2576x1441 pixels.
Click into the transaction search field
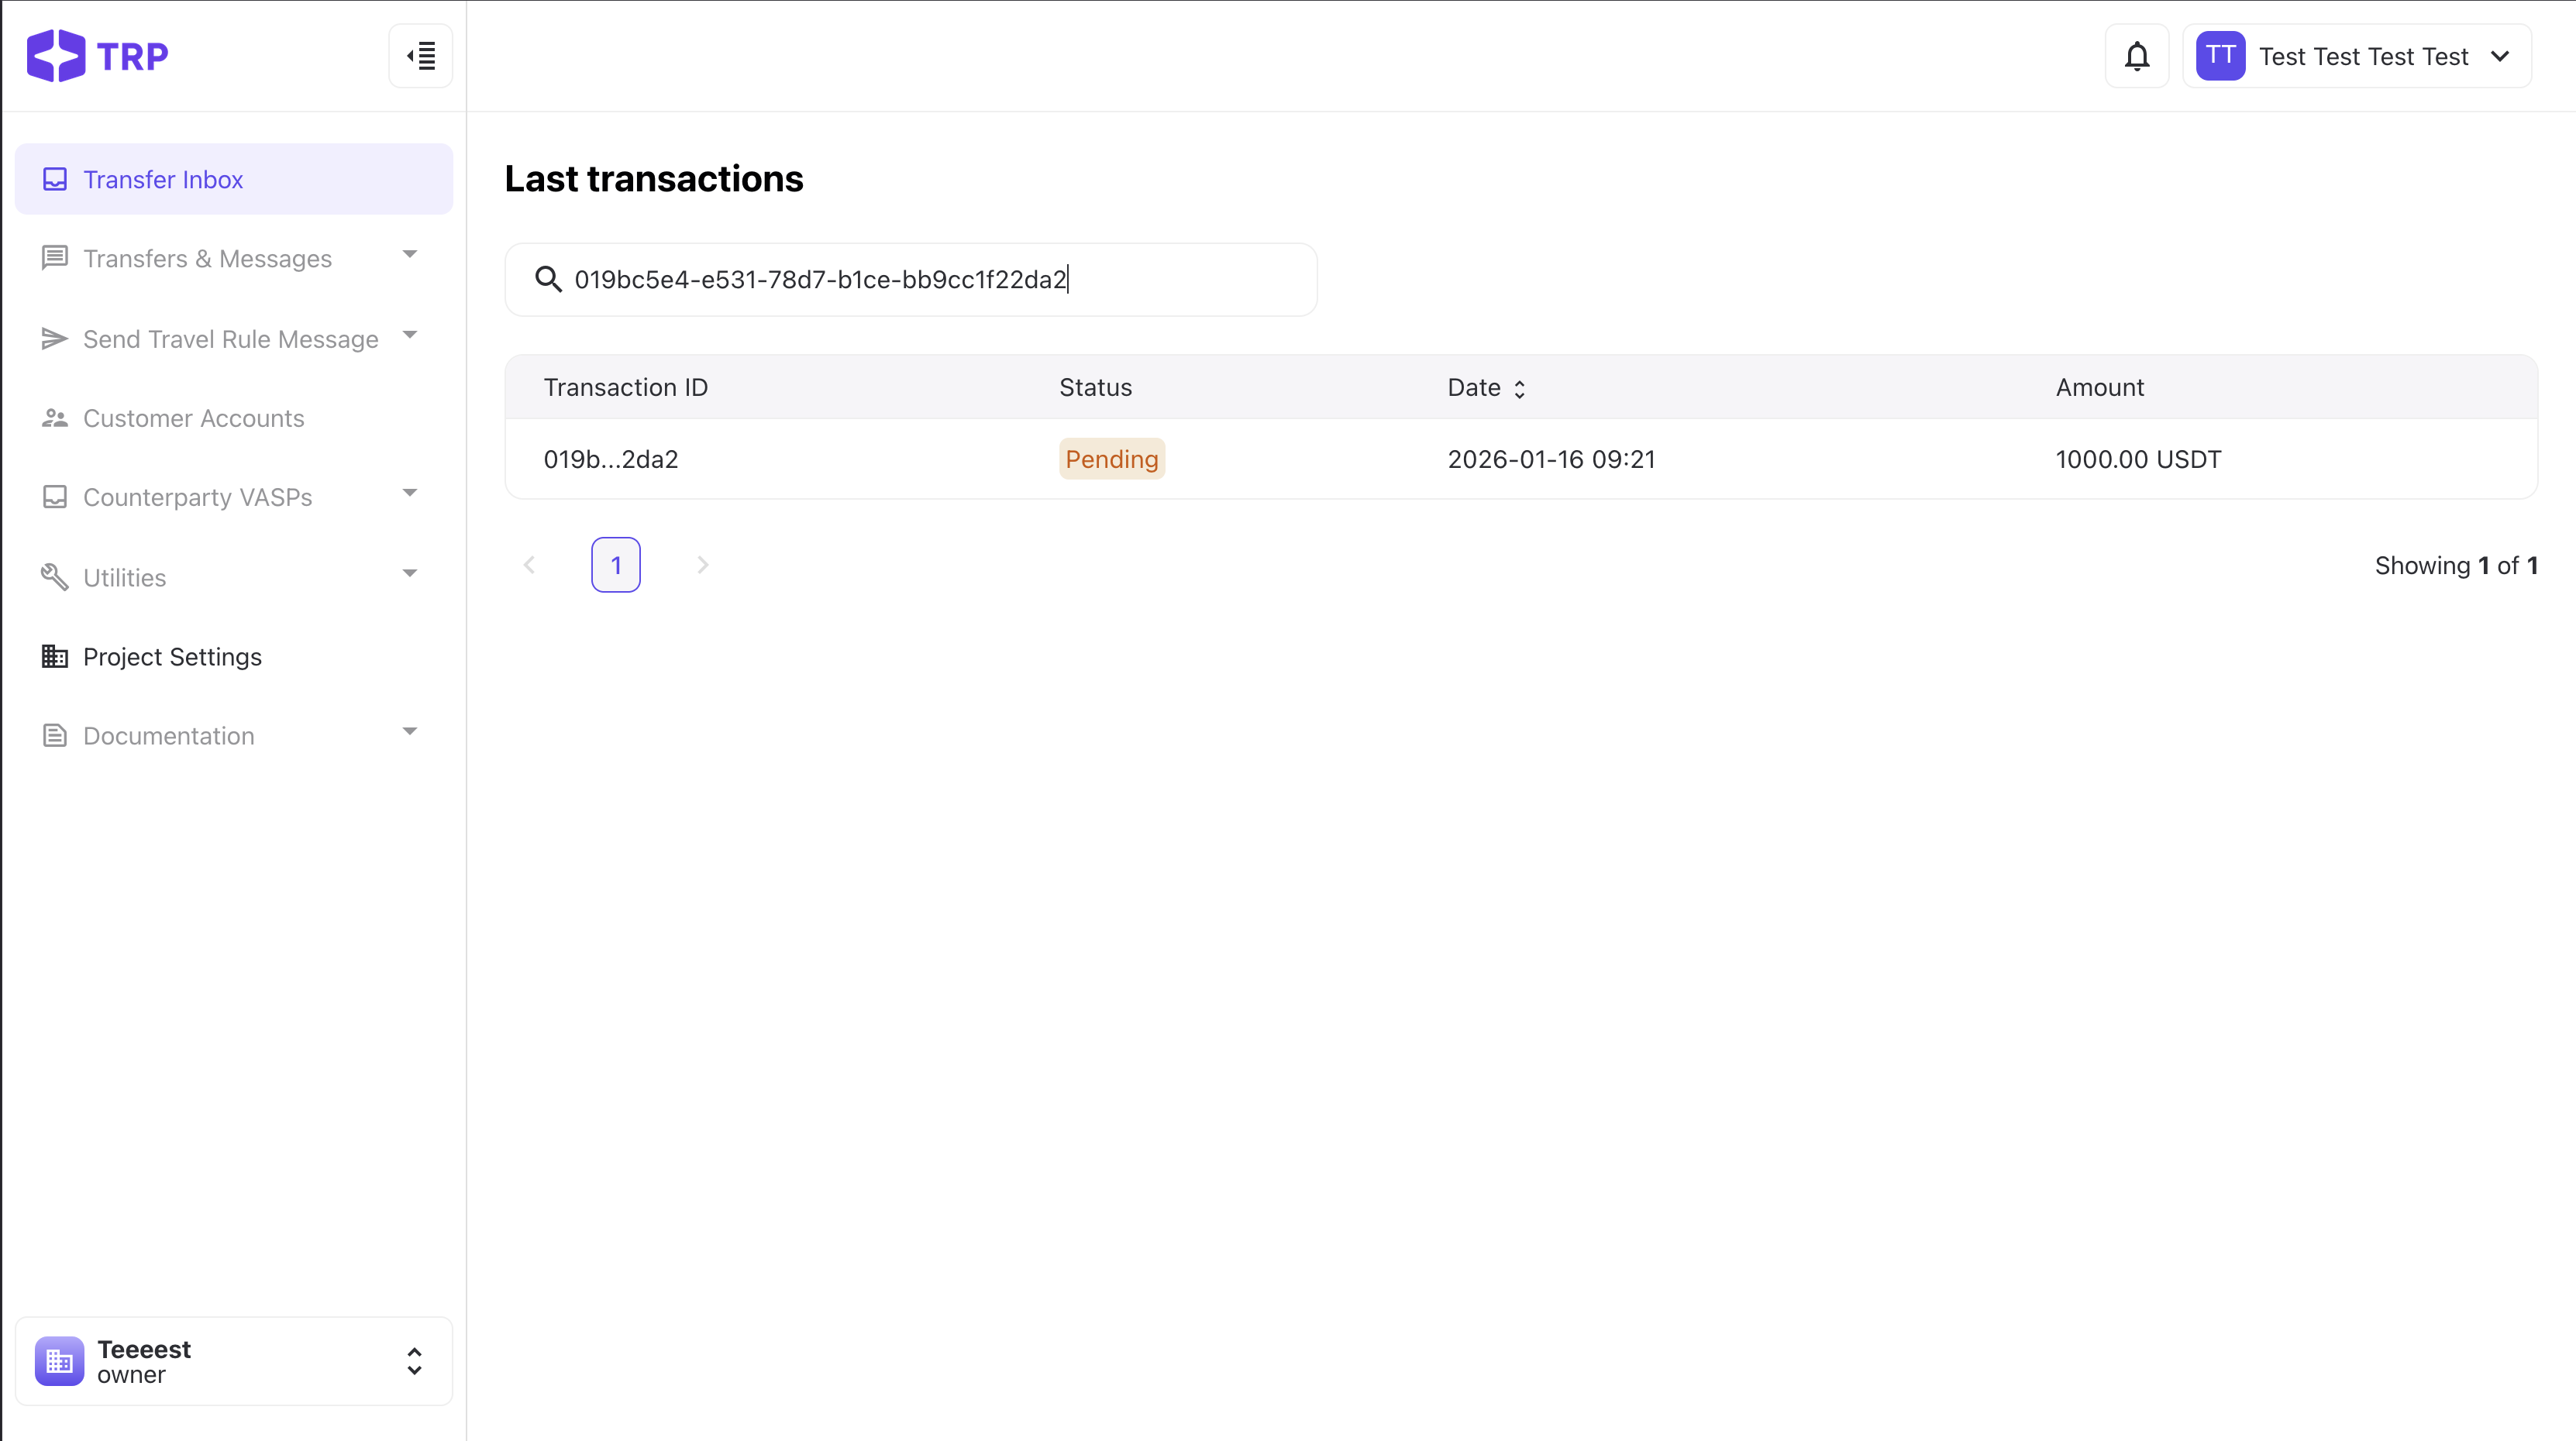tap(930, 279)
